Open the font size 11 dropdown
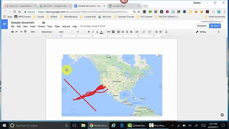This screenshot has width=229, height=129. point(81,32)
